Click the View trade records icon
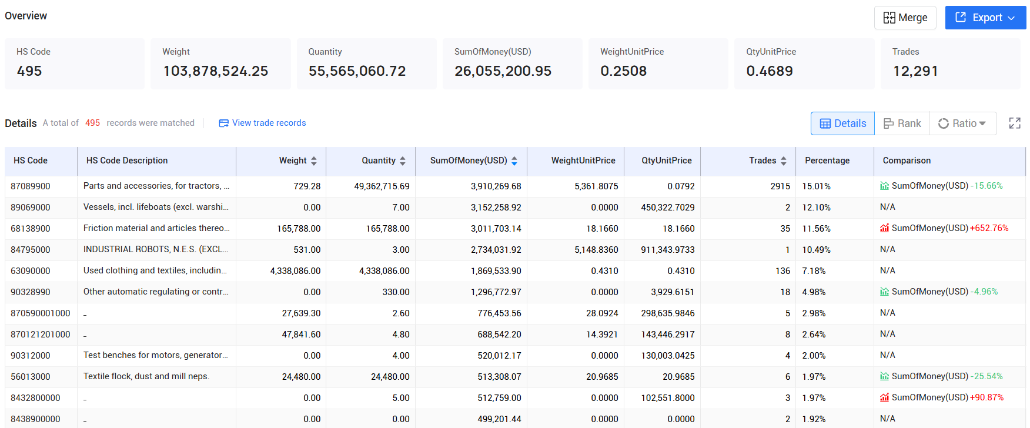Viewport: 1030px width, 428px height. point(223,123)
